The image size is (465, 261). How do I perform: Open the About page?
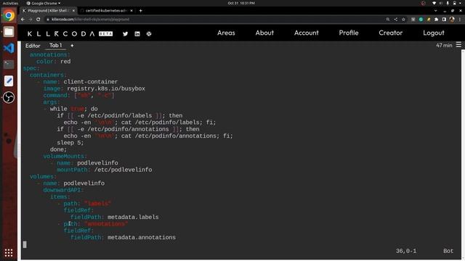click(x=264, y=33)
